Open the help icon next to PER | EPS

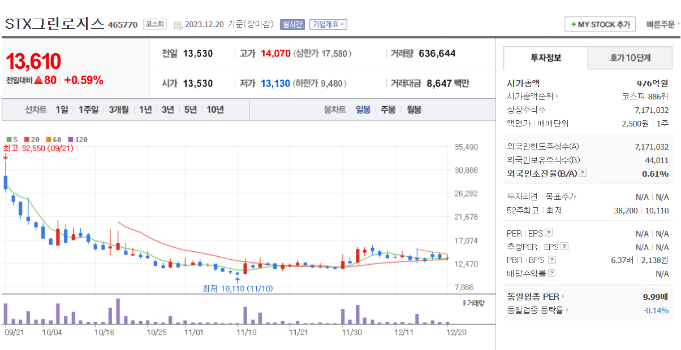[549, 233]
